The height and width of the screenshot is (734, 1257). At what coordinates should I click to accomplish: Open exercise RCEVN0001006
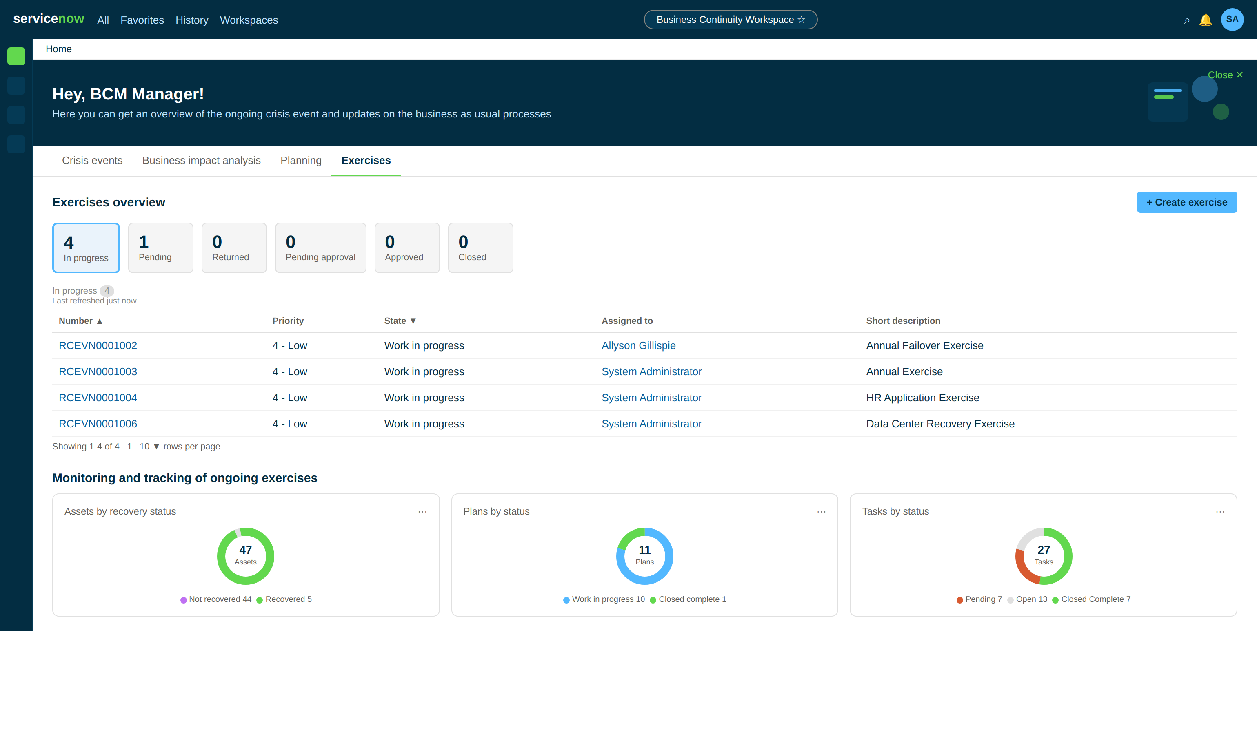[98, 424]
